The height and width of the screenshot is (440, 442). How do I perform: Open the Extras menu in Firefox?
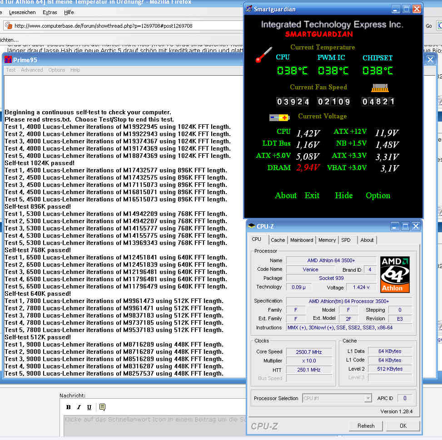point(50,12)
